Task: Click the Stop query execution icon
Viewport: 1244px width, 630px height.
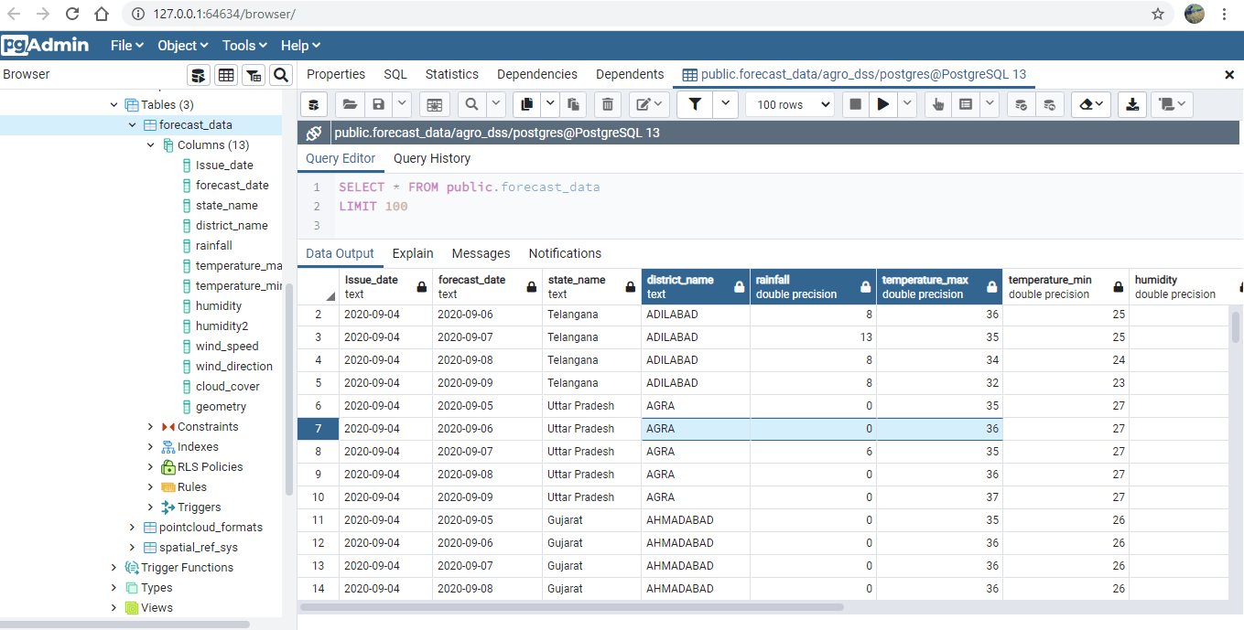Action: [853, 104]
